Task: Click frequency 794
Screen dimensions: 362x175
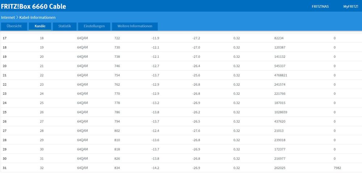Action: pyautogui.click(x=117, y=121)
